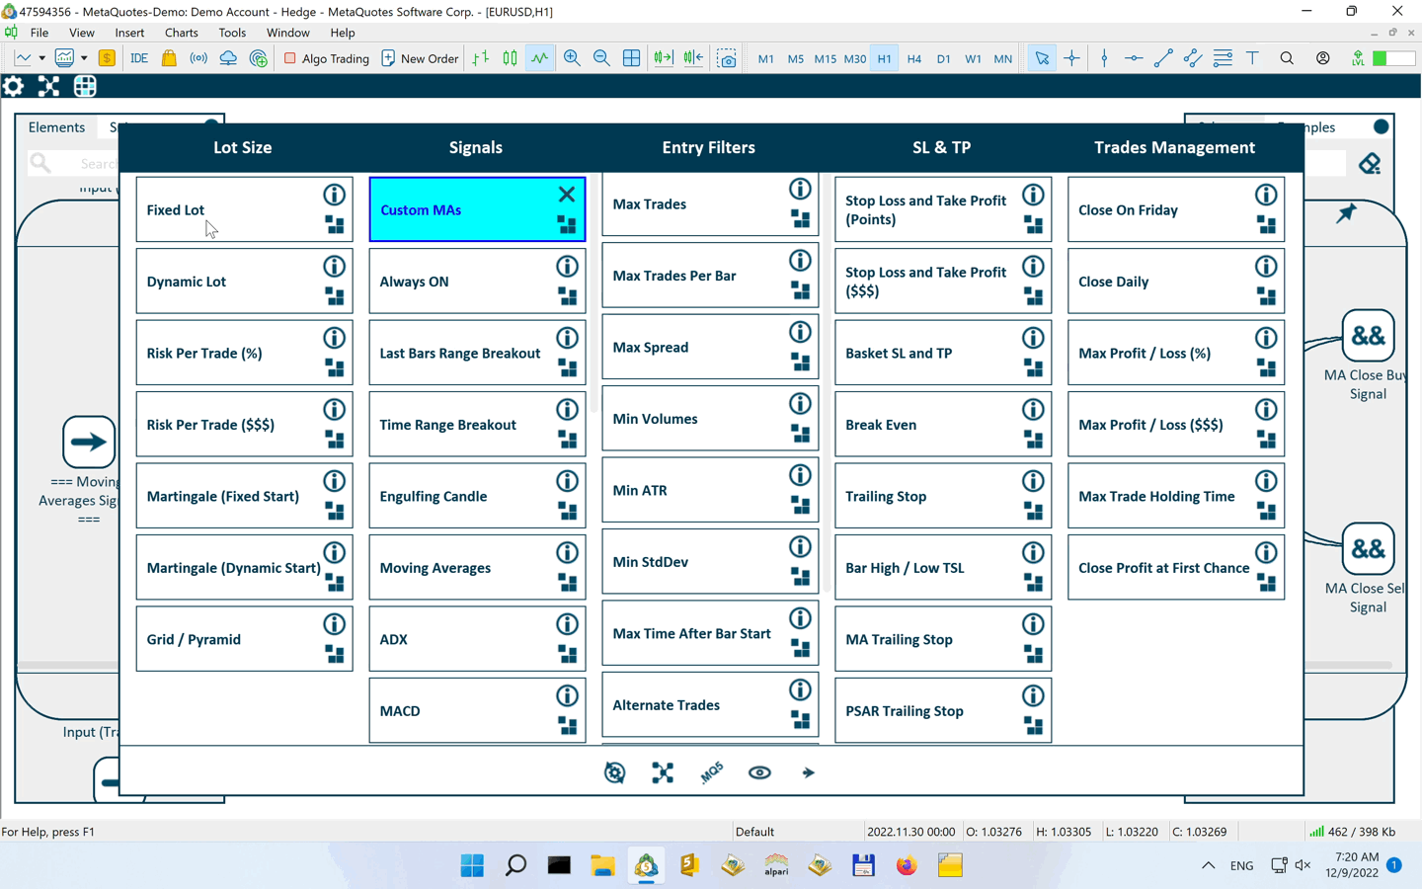This screenshot has height=889, width=1422.
Task: Click the MA Close Buy Signal && node
Action: pyautogui.click(x=1368, y=336)
